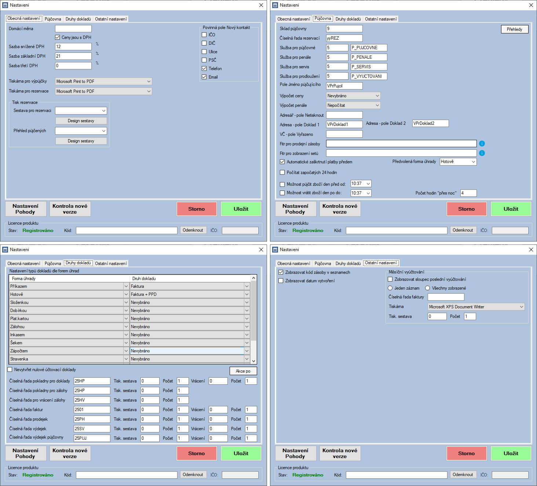Click the scrollbar down arrow in document types list
537x486 pixels.
[253, 361]
